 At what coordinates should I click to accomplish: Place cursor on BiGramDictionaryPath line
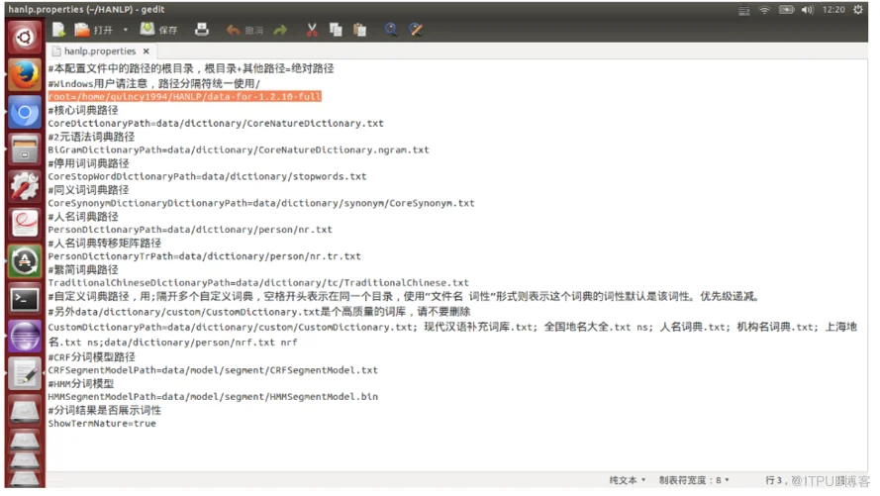click(x=239, y=149)
